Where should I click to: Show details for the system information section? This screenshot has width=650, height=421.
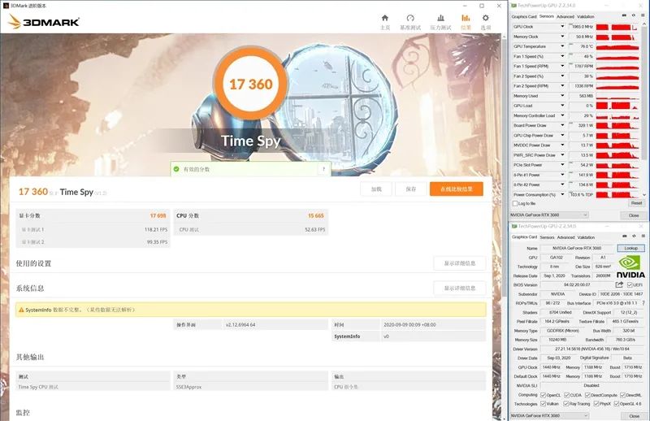459,288
